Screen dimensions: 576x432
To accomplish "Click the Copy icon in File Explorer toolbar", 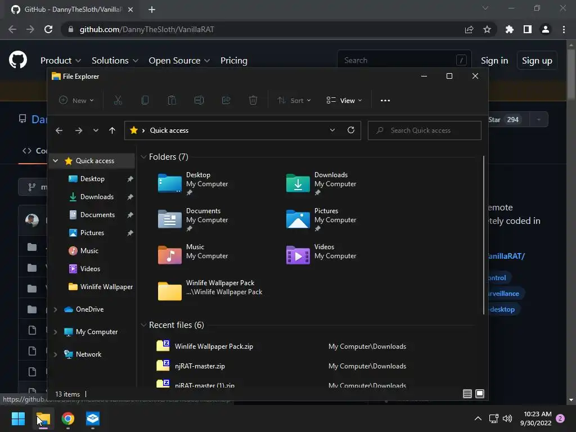I will (x=145, y=100).
